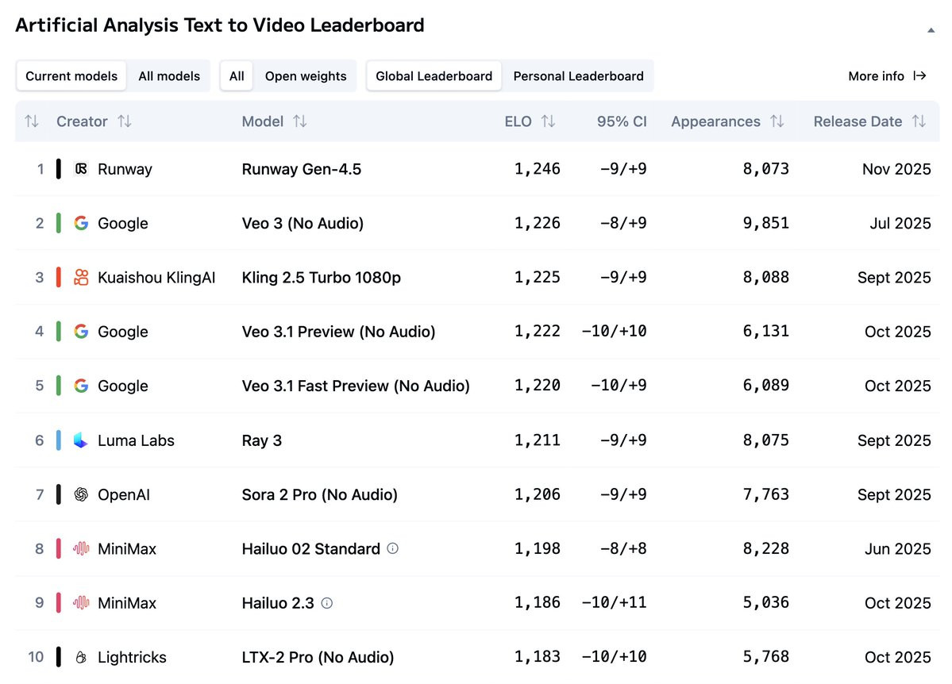Screen dimensions: 952x684
Task: Click the Runway logo icon
Action: (81, 169)
